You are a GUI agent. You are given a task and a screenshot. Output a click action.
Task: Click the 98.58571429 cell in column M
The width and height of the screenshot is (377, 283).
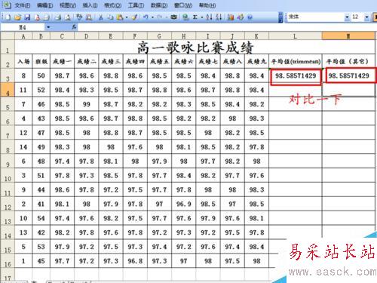349,75
